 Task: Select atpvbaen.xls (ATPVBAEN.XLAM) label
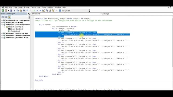(18, 20)
